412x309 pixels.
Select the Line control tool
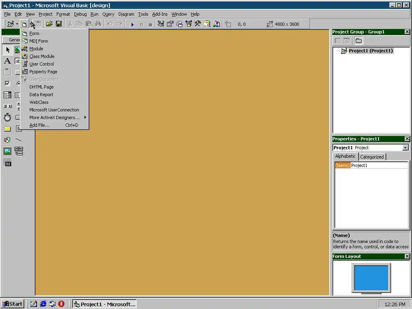point(19,140)
